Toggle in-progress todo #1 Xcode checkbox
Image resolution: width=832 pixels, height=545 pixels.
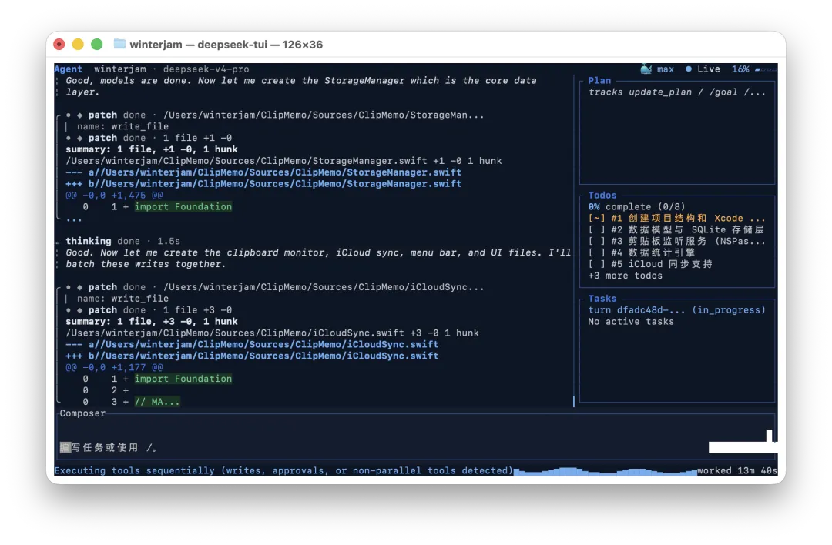click(x=596, y=219)
